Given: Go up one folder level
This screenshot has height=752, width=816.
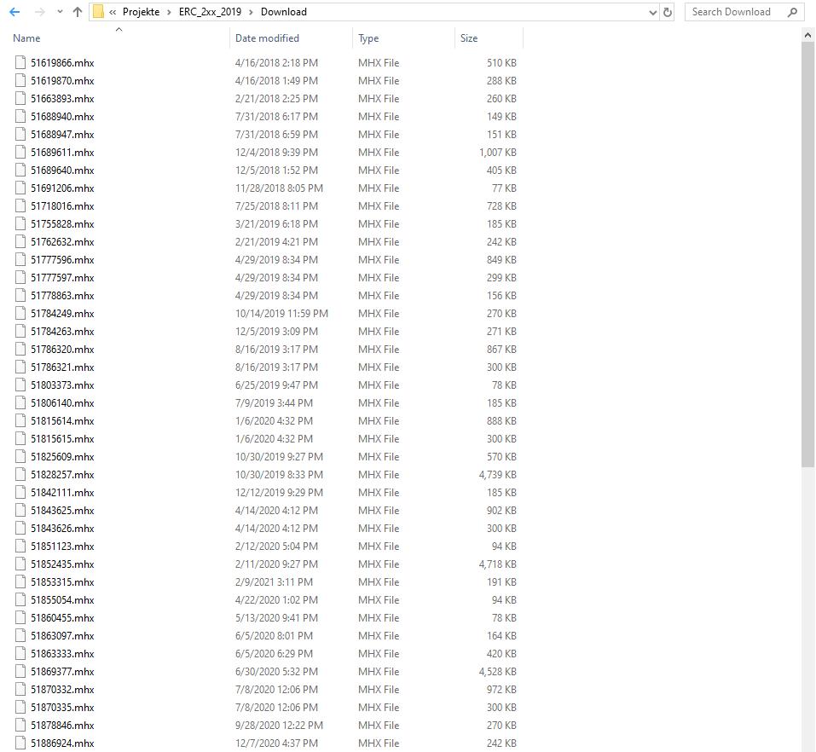Looking at the screenshot, I should [x=78, y=12].
